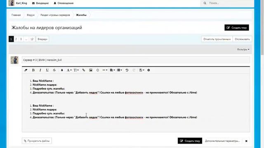
Task: Go to page 12 of threads
Action: pyautogui.click(x=32, y=39)
